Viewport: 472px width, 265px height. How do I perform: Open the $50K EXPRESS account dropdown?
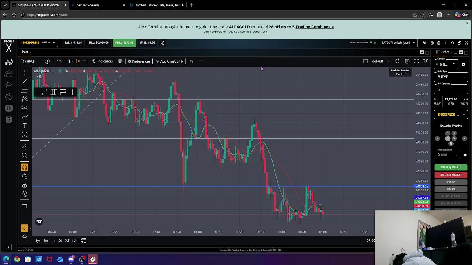coord(38,43)
